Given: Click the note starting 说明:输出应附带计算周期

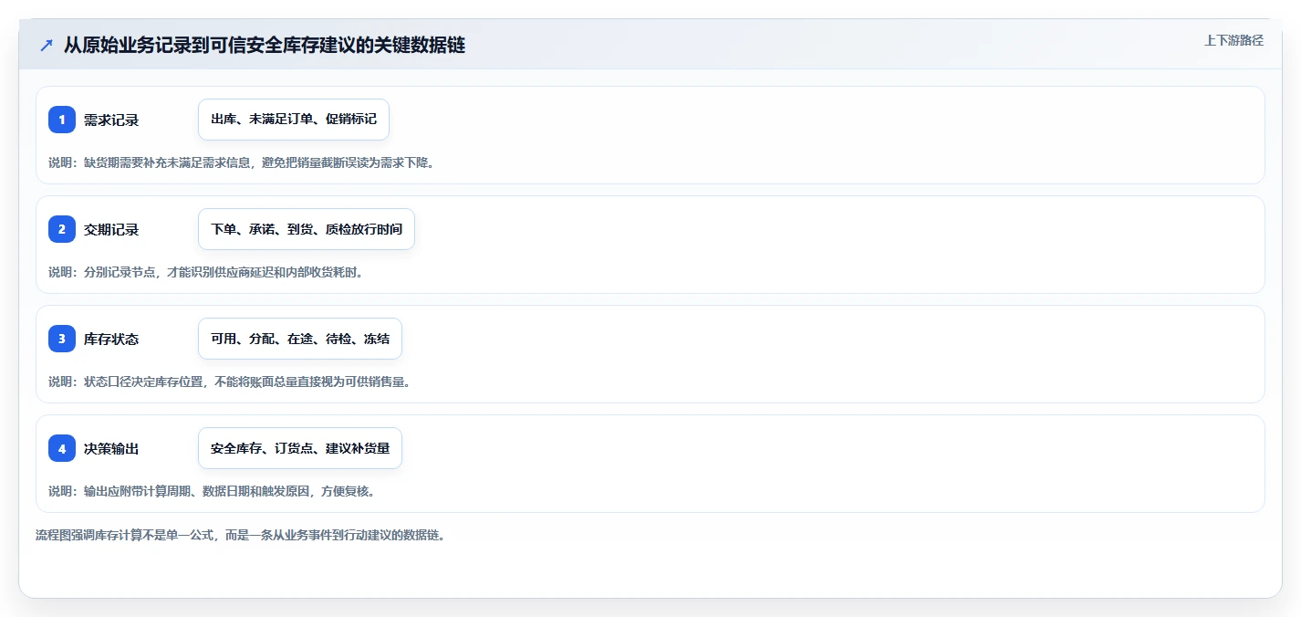Looking at the screenshot, I should (213, 491).
